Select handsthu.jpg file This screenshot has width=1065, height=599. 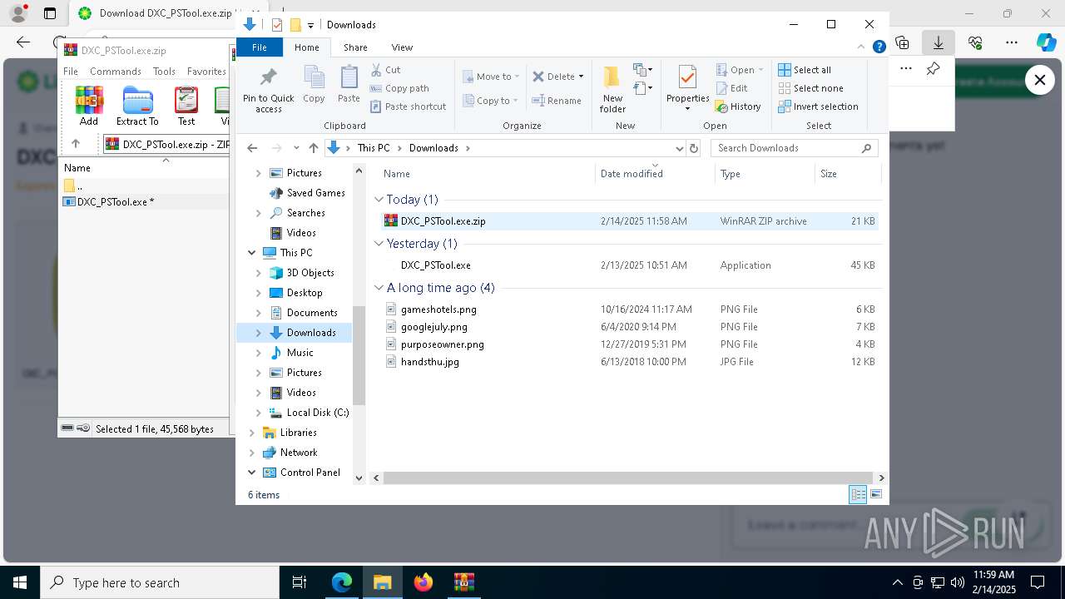[x=629, y=362]
